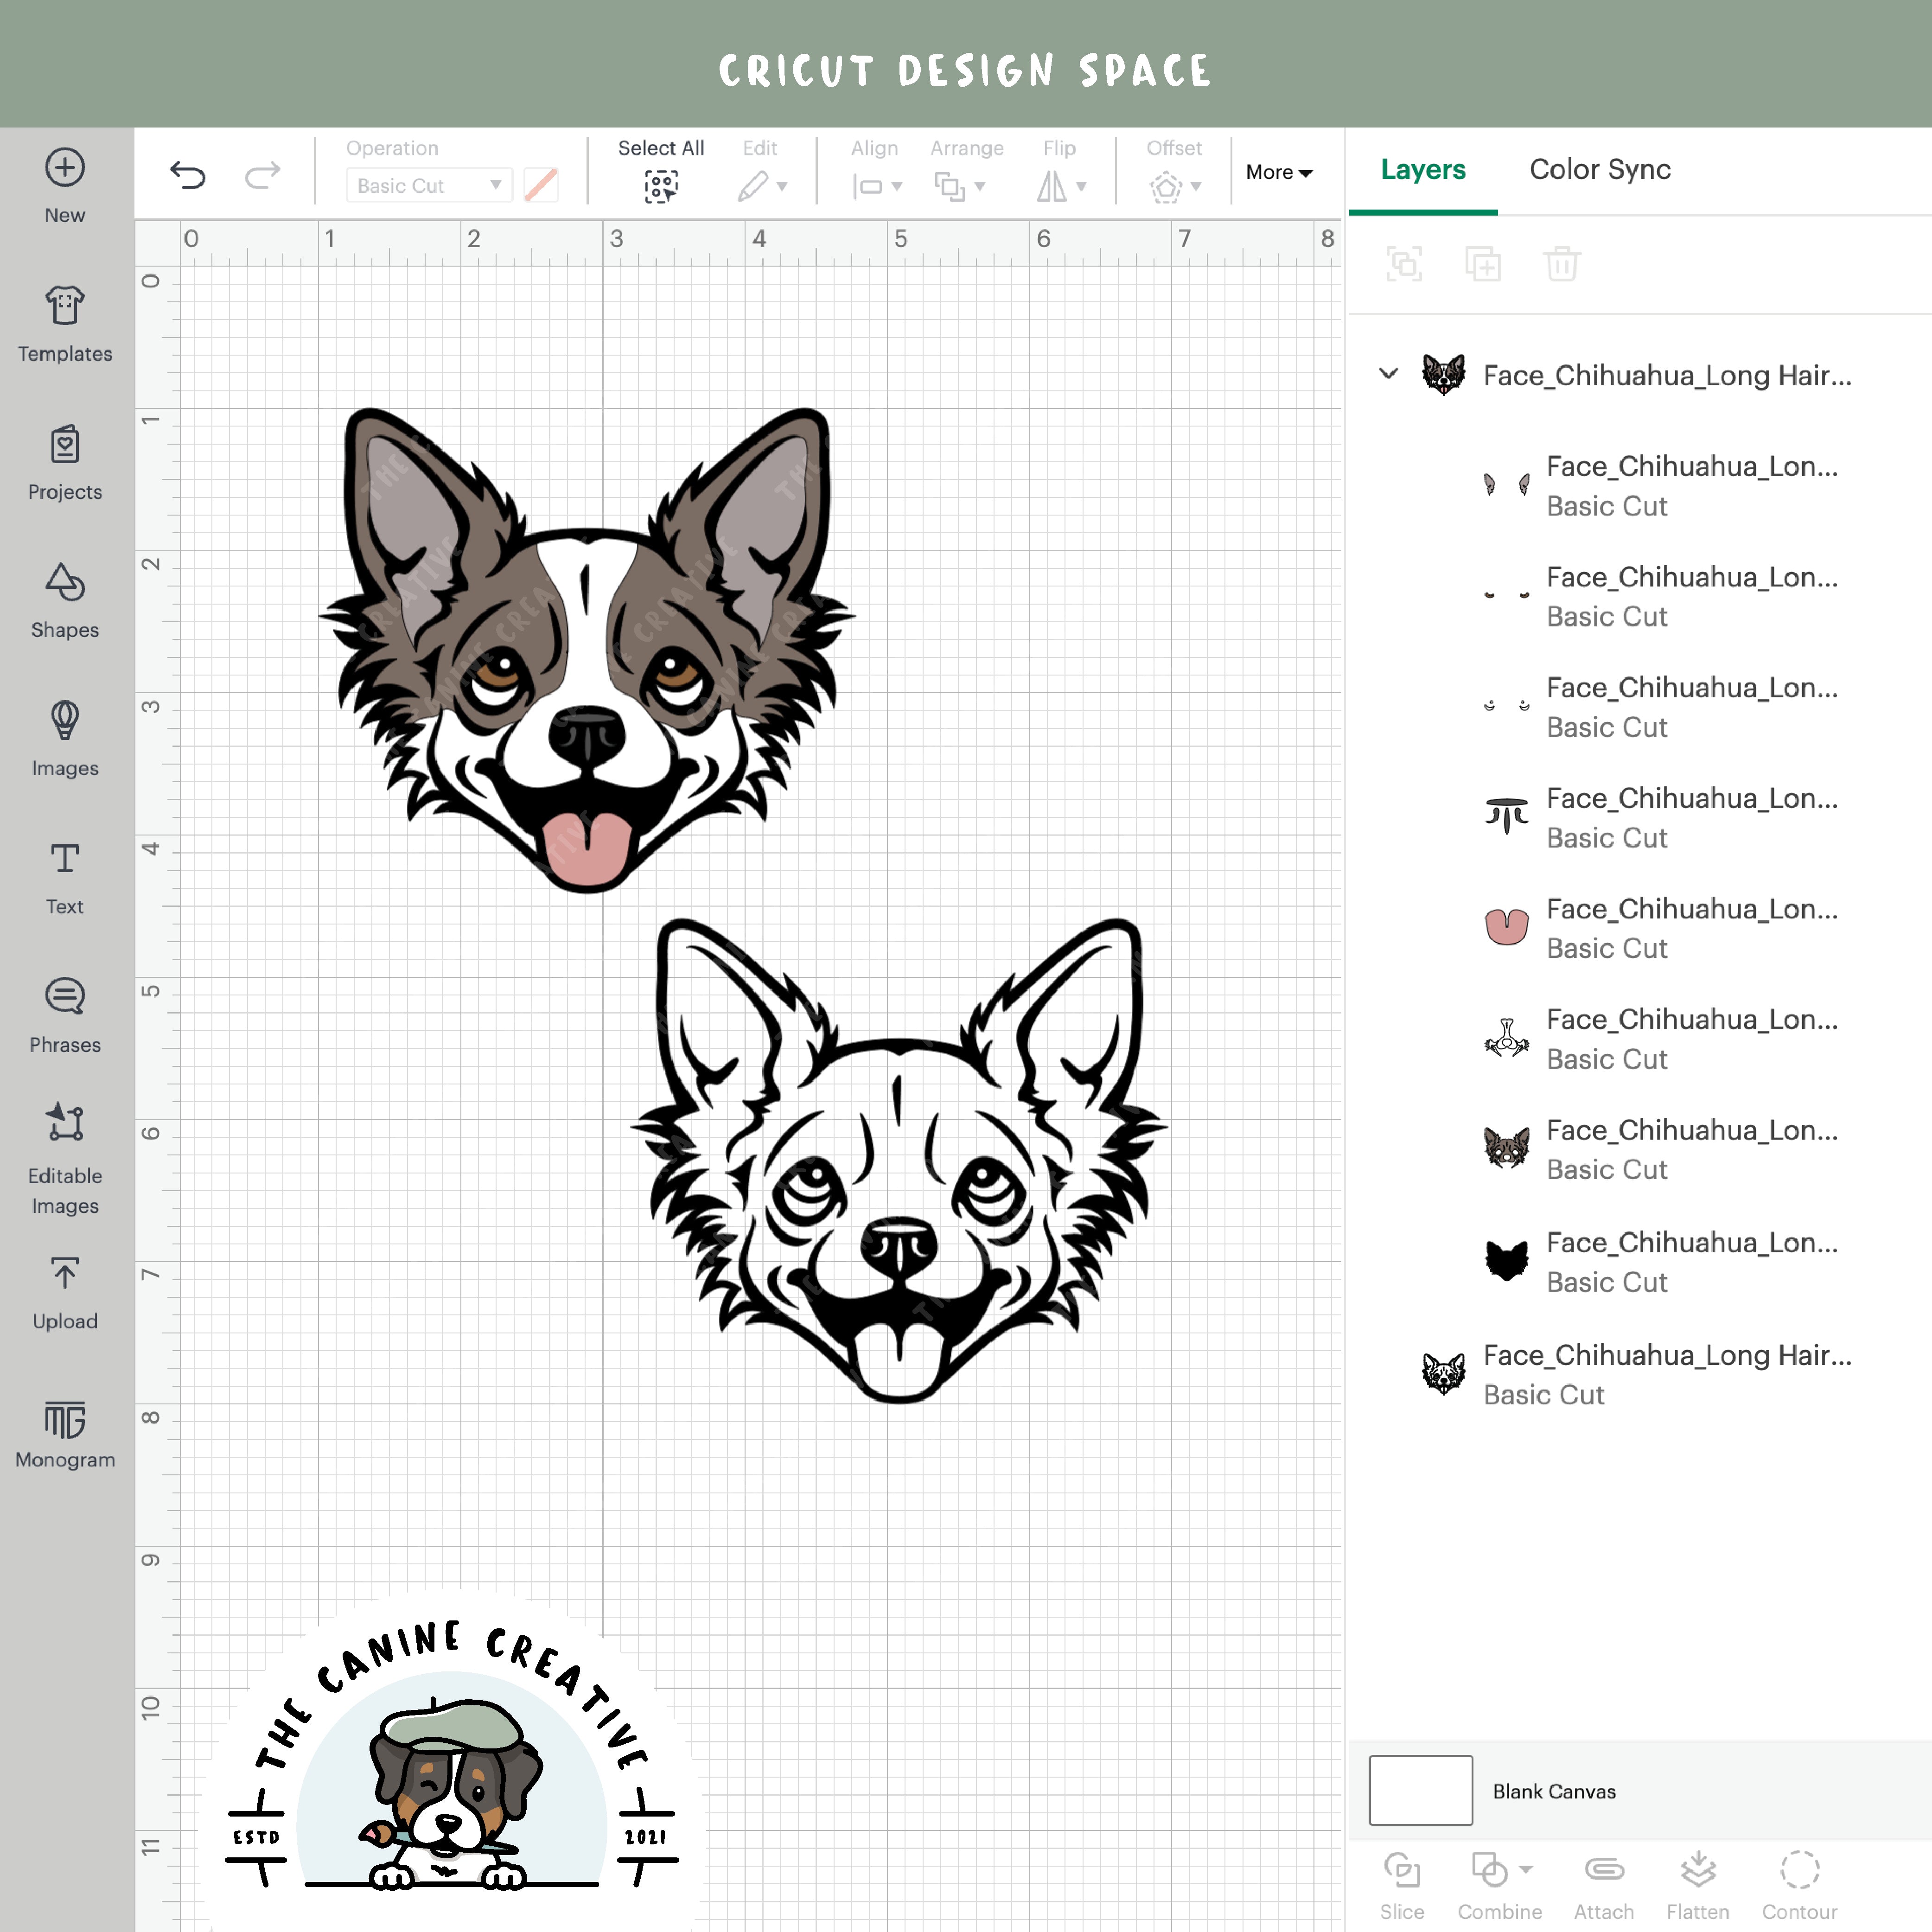Upload an image
The height and width of the screenshot is (1932, 1932).
point(64,1290)
